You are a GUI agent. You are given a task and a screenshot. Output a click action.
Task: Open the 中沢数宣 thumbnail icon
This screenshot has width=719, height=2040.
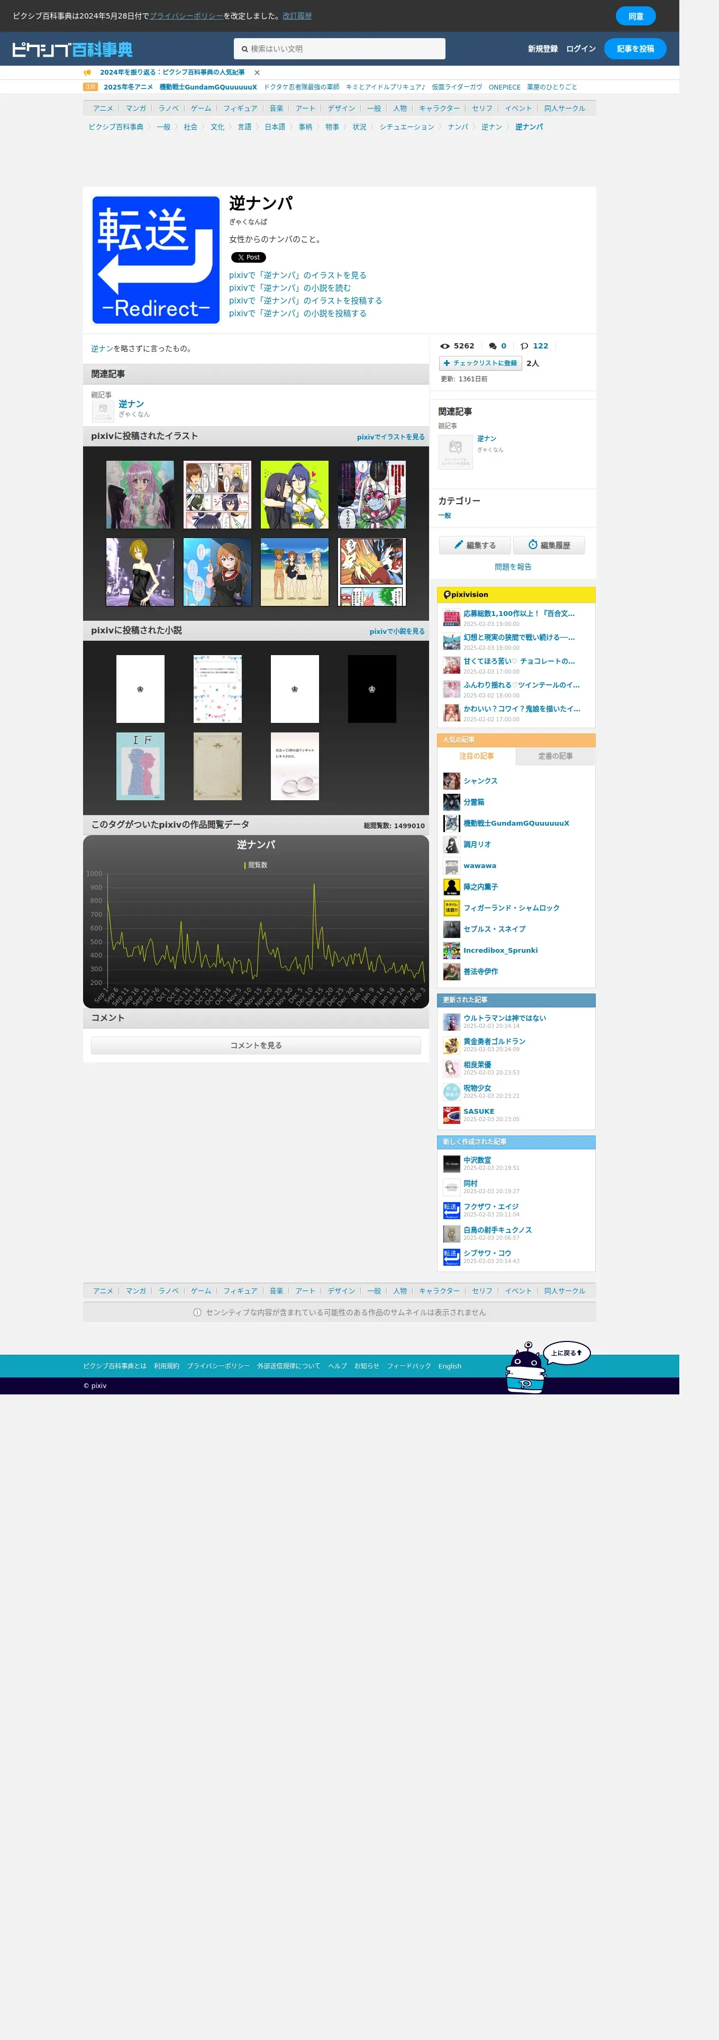(452, 1164)
